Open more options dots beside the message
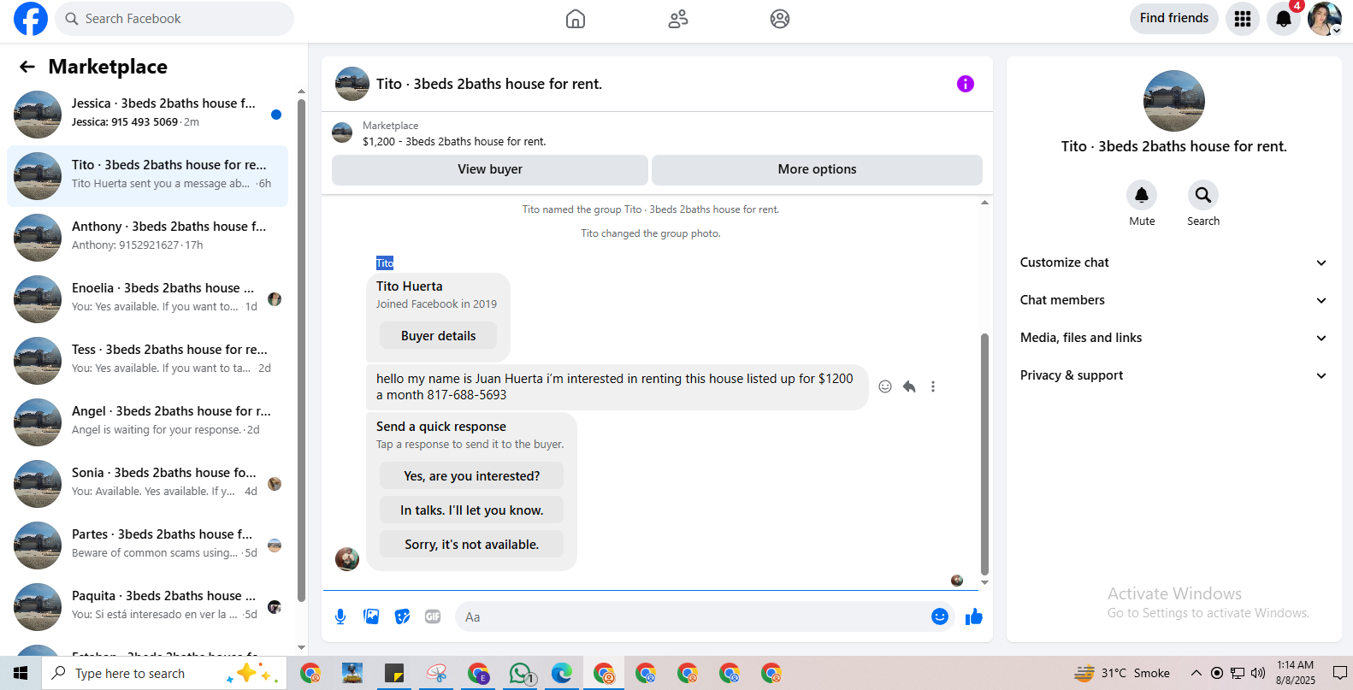This screenshot has width=1353, height=690. 933,386
